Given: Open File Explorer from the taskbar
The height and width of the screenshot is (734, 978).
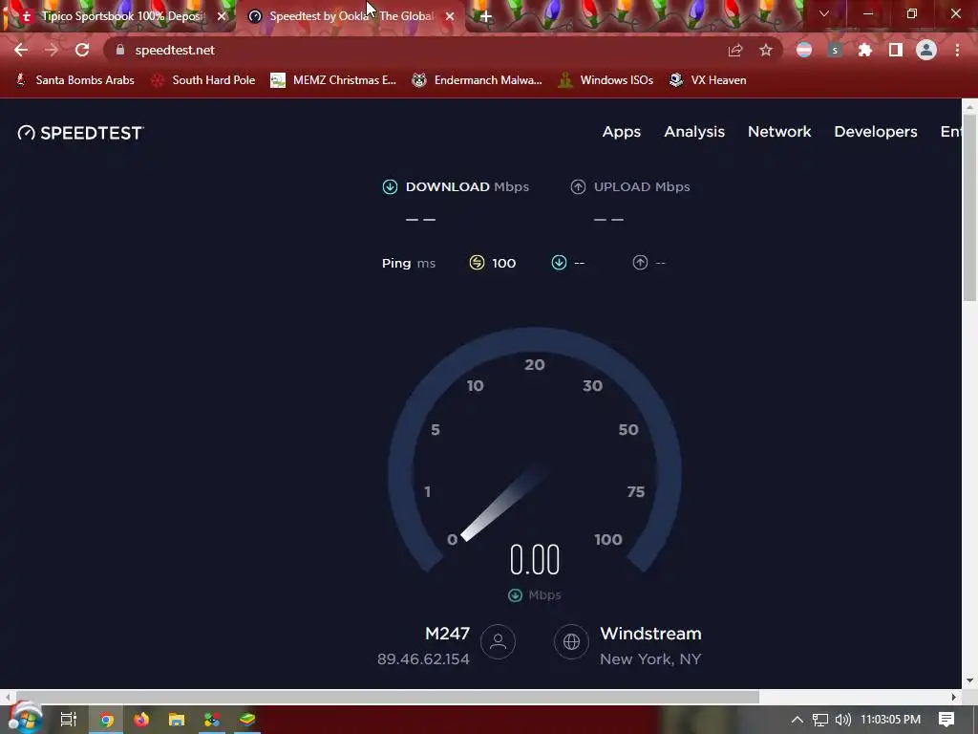Looking at the screenshot, I should tap(177, 720).
